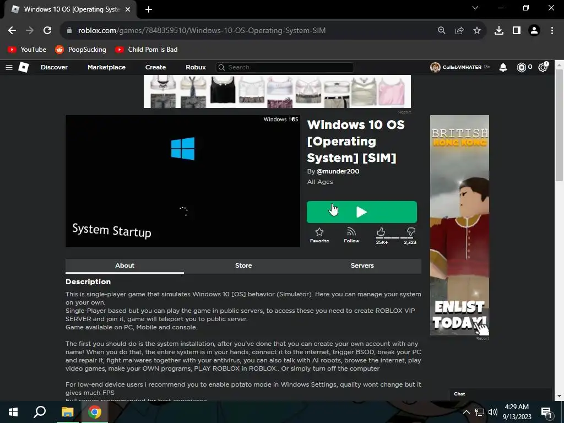Image resolution: width=564 pixels, height=423 pixels.
Task: Open Windows taskbar search
Action: click(40, 412)
